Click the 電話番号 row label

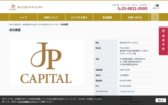point(99,81)
